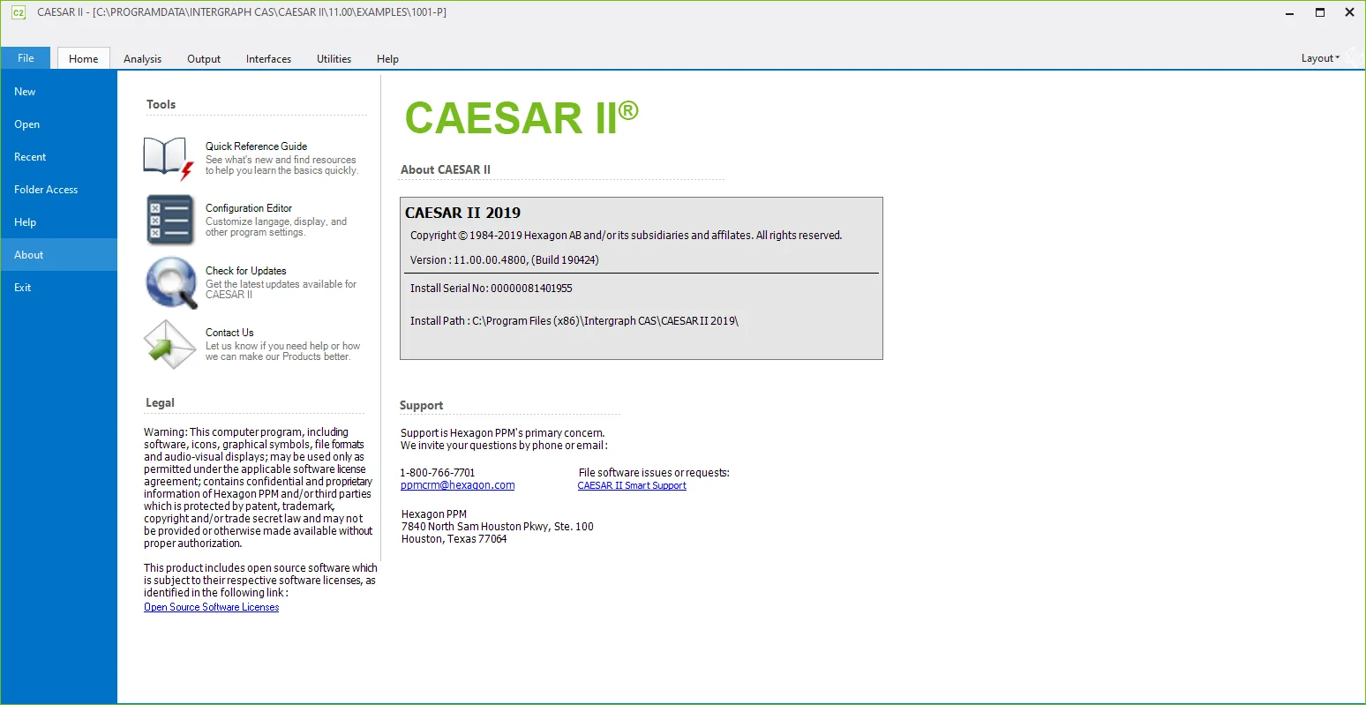The image size is (1366, 705).
Task: Open the Help ribbon tab
Action: 387,59
